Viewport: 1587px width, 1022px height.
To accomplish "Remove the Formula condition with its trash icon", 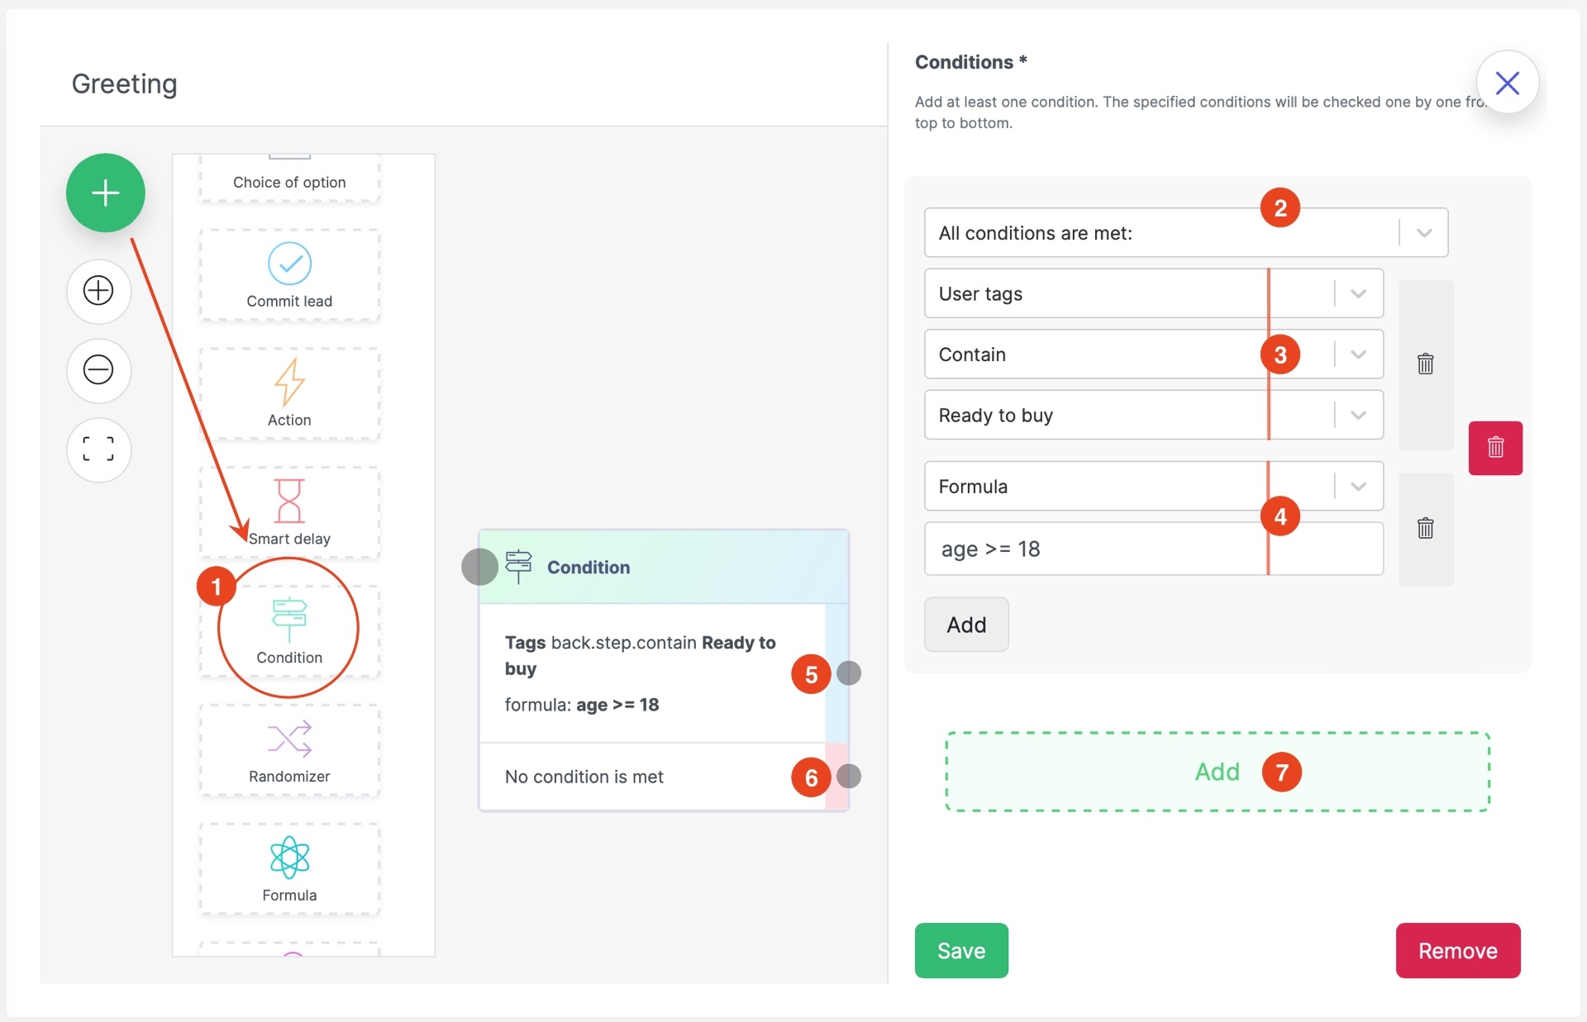I will click(x=1425, y=528).
